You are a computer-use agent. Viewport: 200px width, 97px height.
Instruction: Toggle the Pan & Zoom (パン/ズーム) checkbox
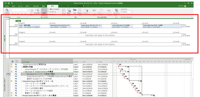pos(49,12)
